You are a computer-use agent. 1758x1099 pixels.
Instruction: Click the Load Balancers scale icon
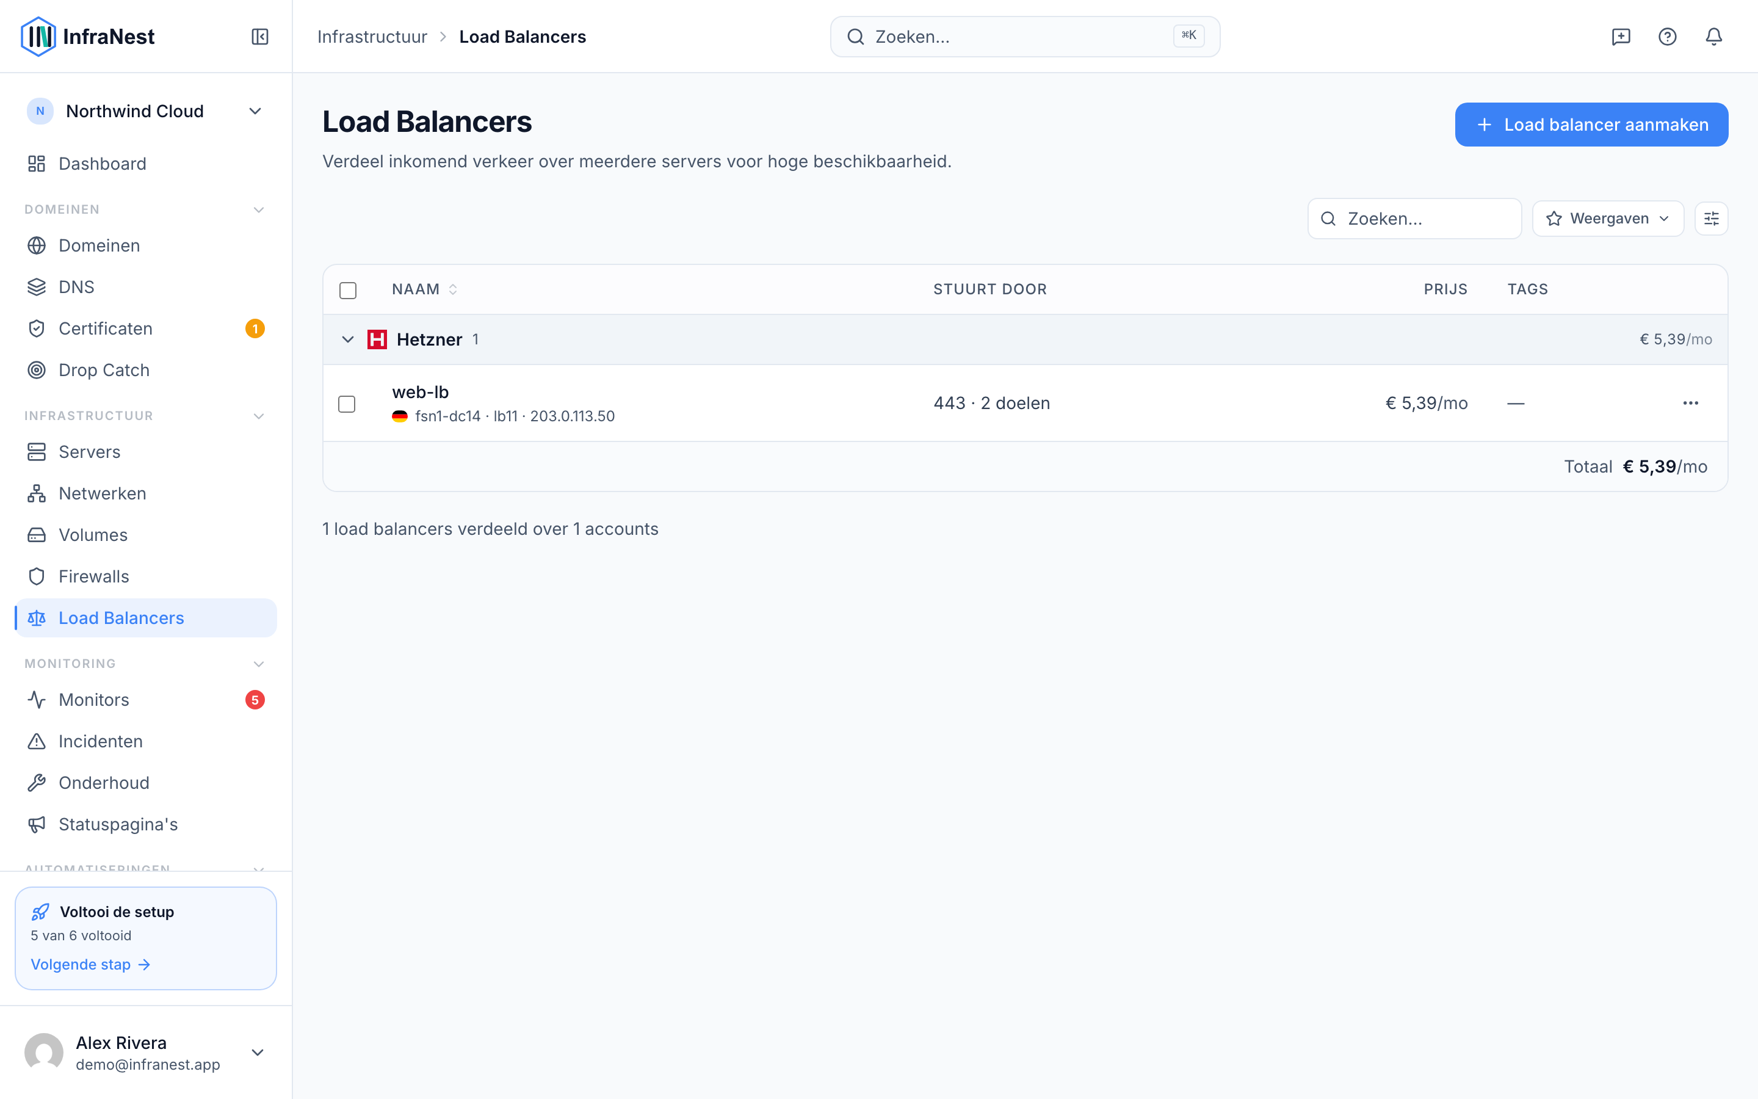point(37,618)
